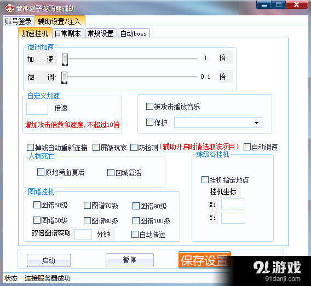Go to 账号登录 tab
This screenshot has height=286, width=311.
pos(18,21)
